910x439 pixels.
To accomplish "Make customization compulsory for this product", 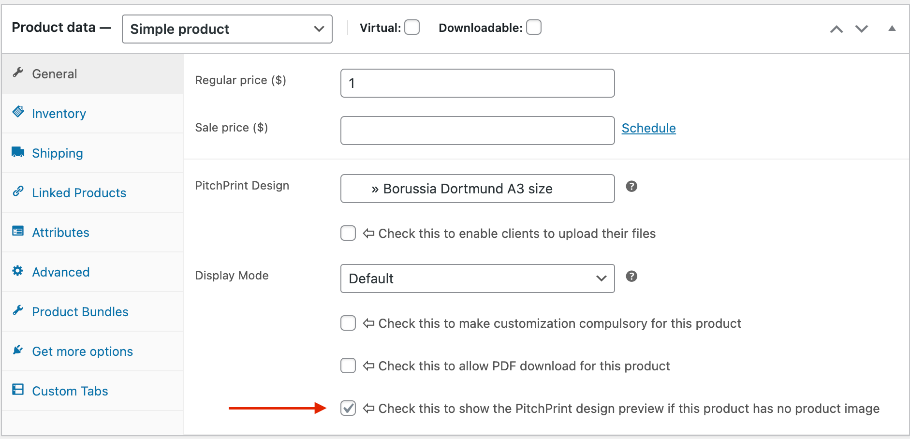I will coord(348,323).
